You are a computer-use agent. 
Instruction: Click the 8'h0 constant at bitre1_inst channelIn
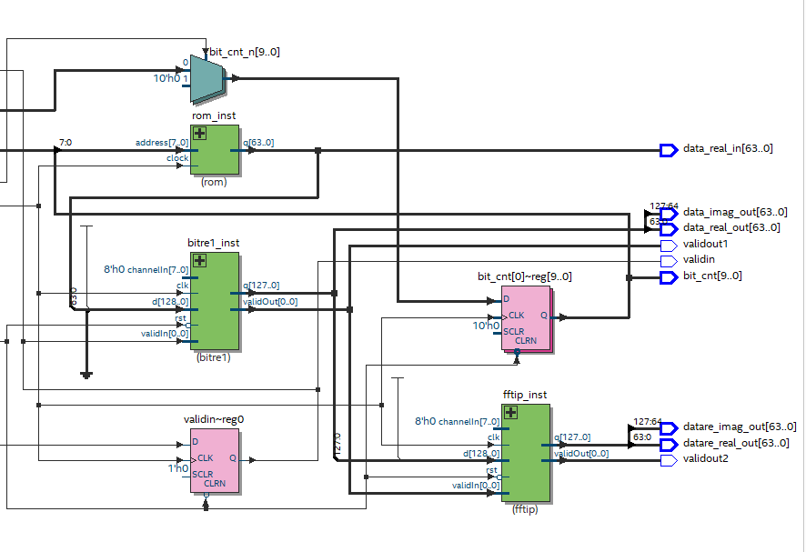pyautogui.click(x=114, y=269)
